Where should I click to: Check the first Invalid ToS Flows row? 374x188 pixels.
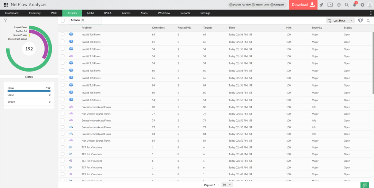(x=63, y=34)
